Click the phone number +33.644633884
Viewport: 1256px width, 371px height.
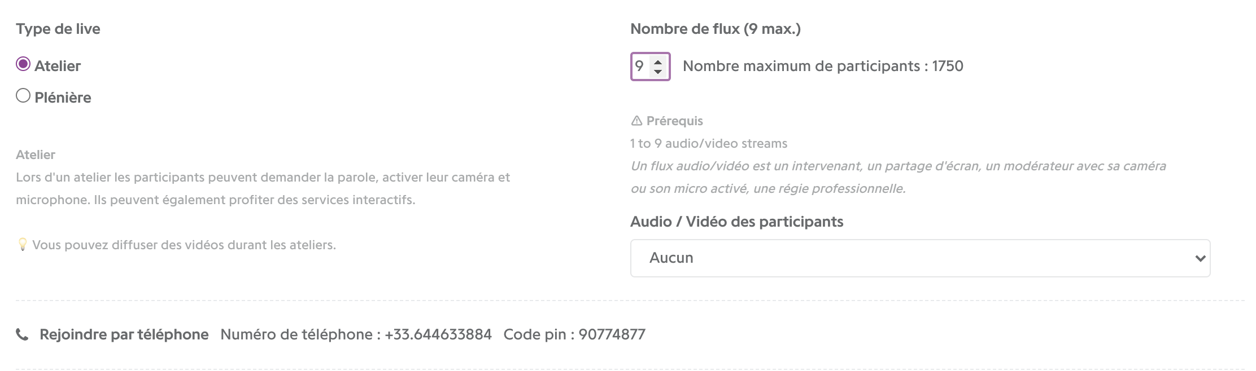click(x=438, y=334)
